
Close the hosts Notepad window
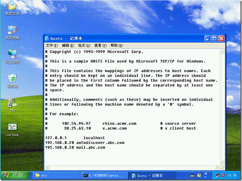coord(222,38)
